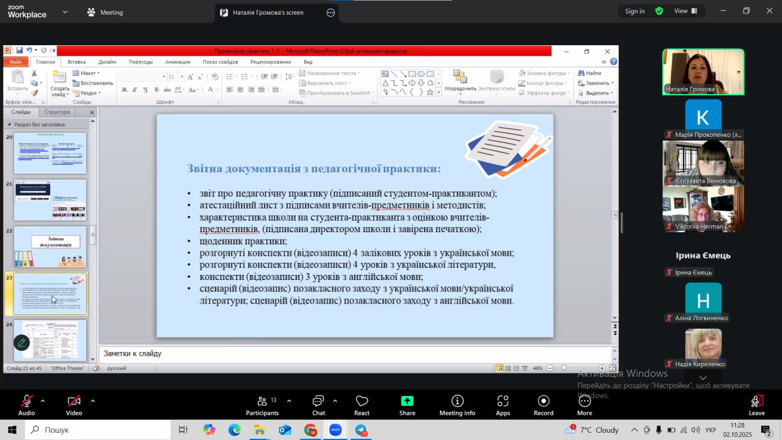Start recording with the Record icon
The height and width of the screenshot is (440, 782).
coord(543,405)
